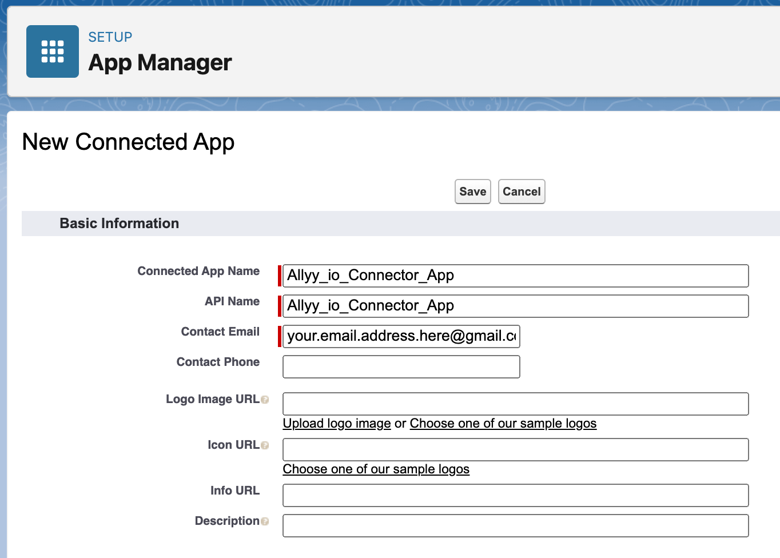780x558 pixels.
Task: Open the Description help tooltip icon
Action: (x=265, y=521)
